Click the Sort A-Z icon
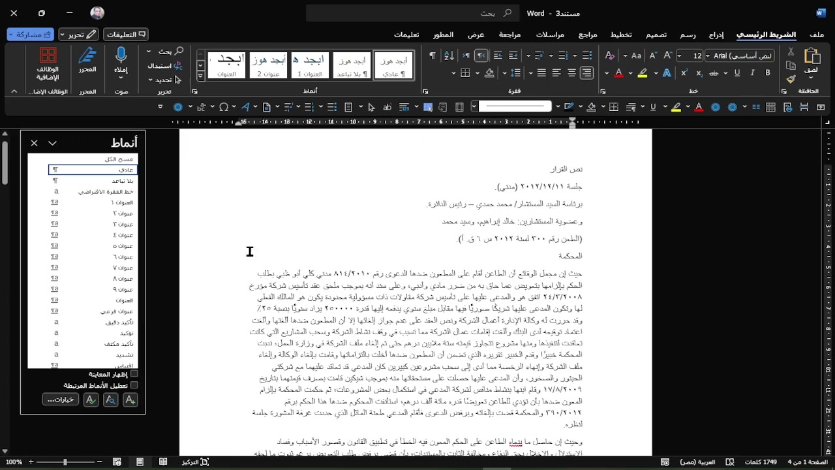This screenshot has width=835, height=470. pyautogui.click(x=449, y=56)
